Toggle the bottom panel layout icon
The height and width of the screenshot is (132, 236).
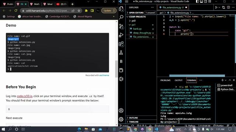pyautogui.click(x=201, y=1)
